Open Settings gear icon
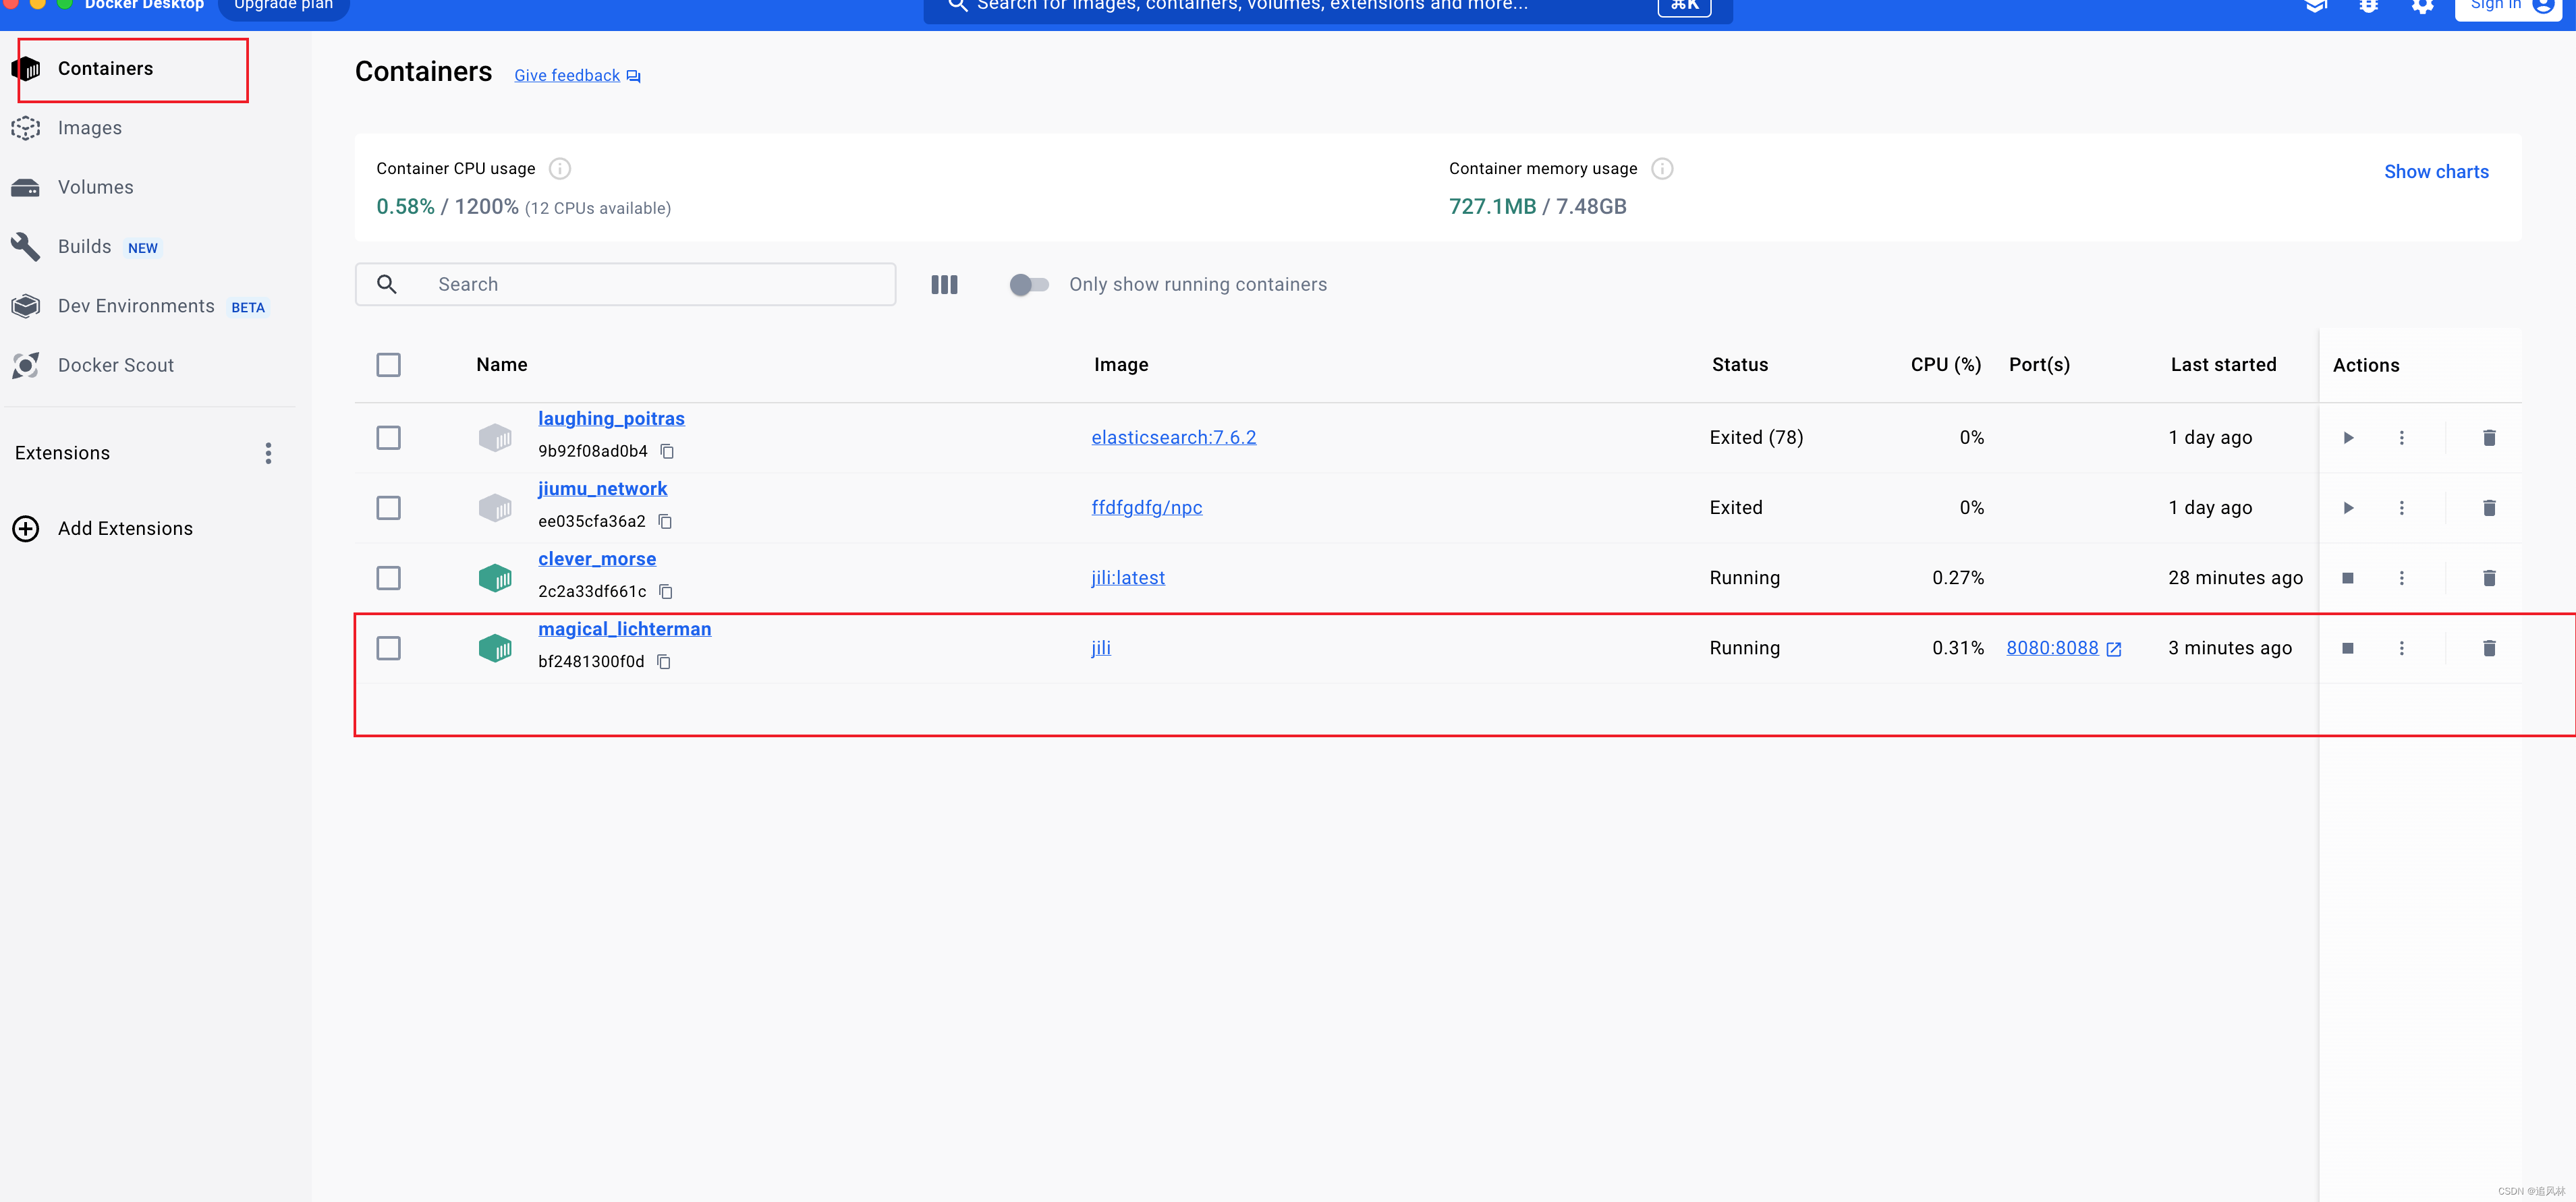The image size is (2576, 1202). pos(2422,6)
